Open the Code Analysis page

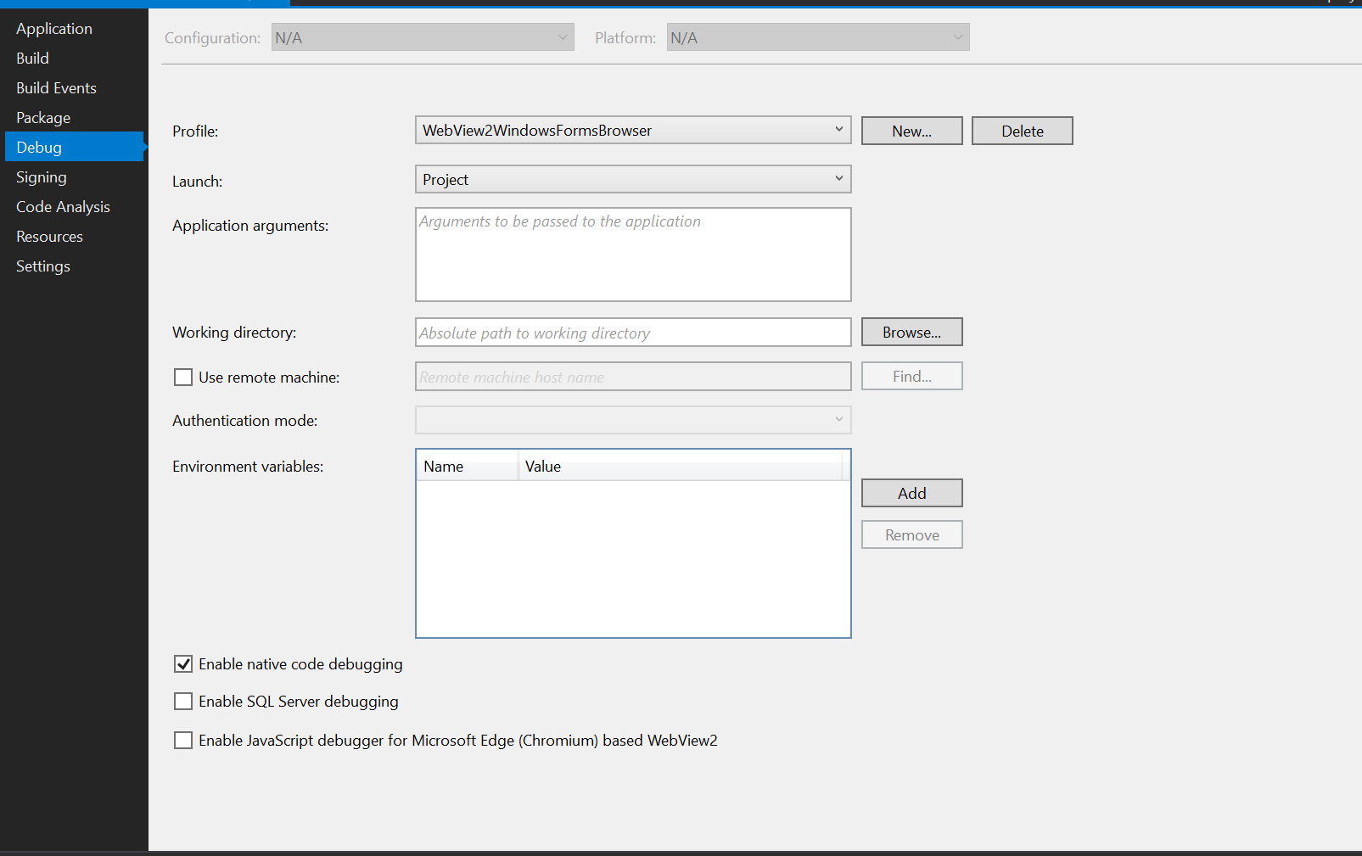(63, 206)
